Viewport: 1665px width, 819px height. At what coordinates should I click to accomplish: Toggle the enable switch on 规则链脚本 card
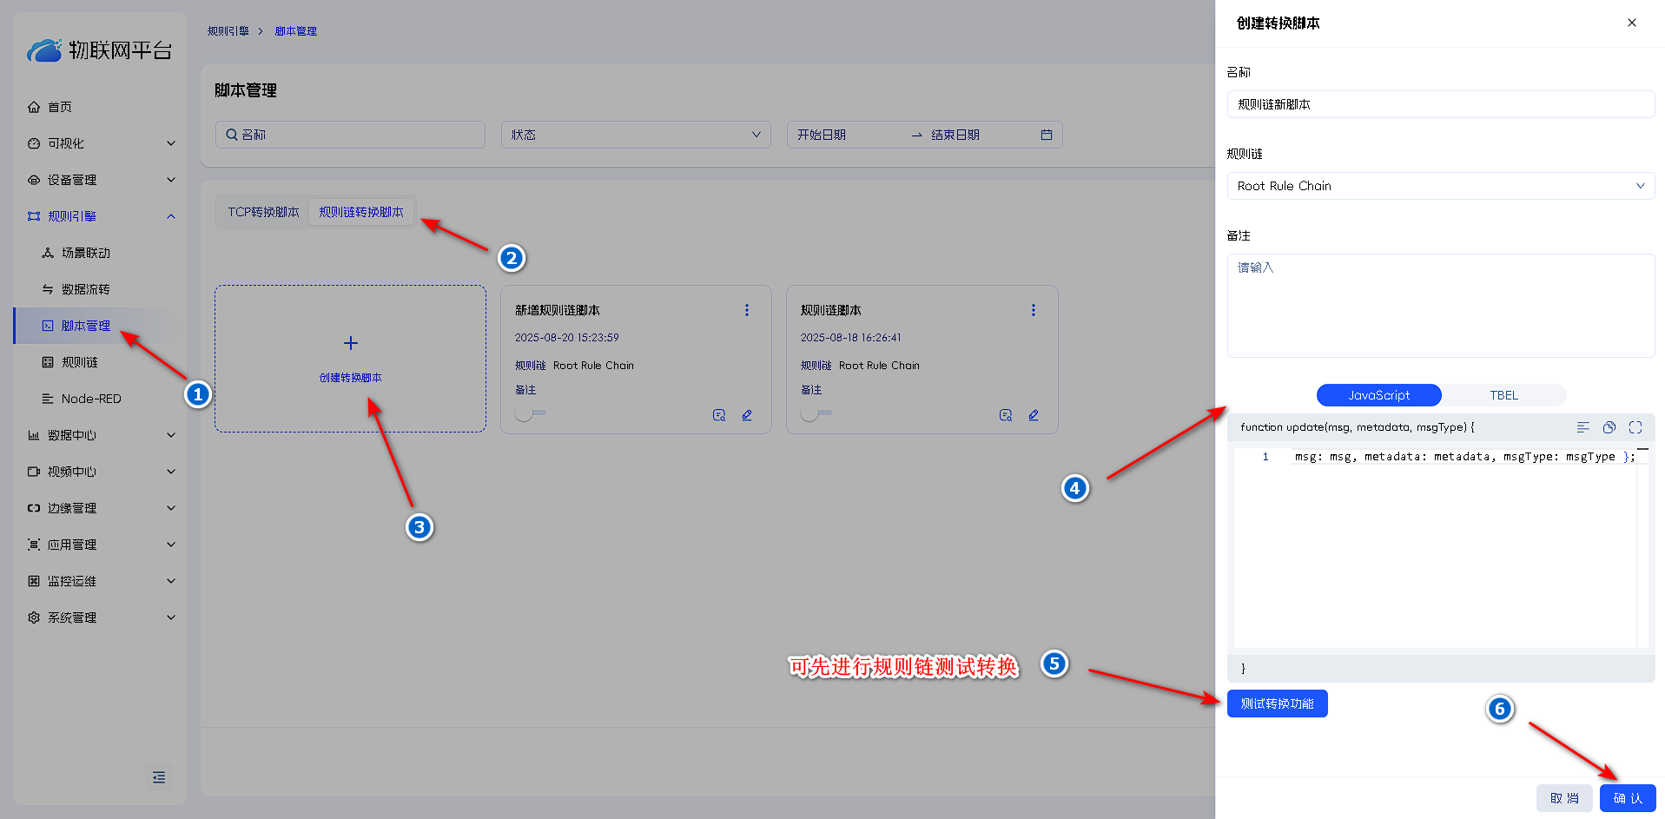tap(816, 413)
